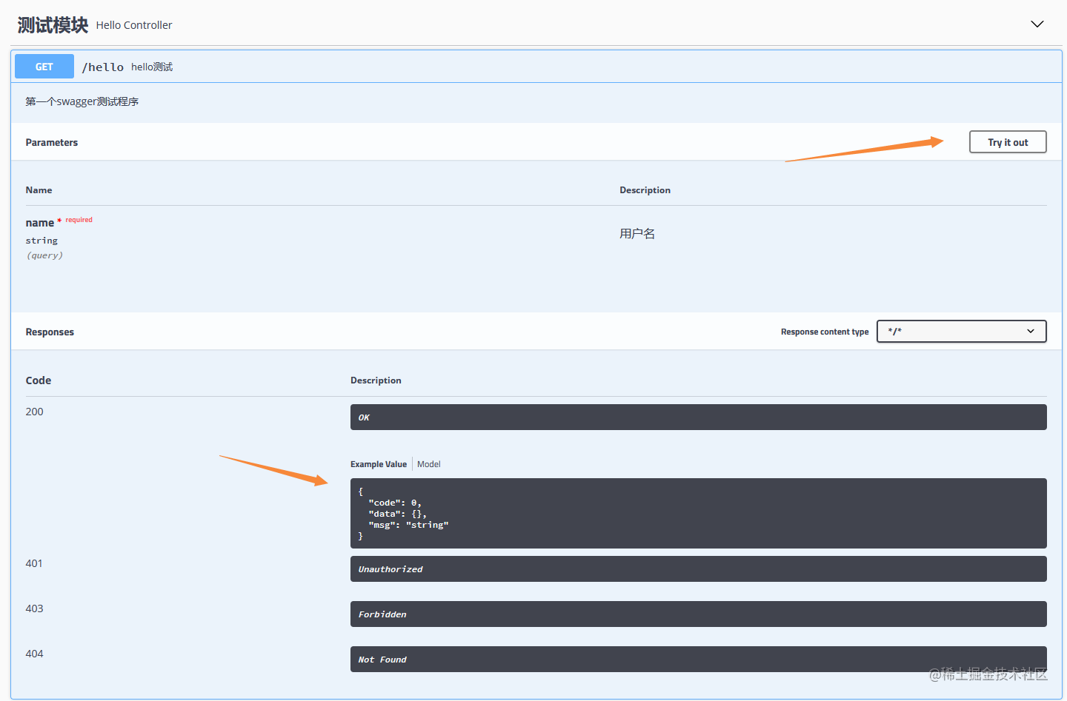Click the Unauthorized description box
The image size is (1067, 701).
pos(699,568)
